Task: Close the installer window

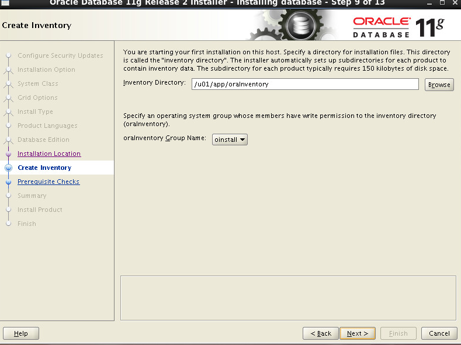Action: click(x=455, y=3)
